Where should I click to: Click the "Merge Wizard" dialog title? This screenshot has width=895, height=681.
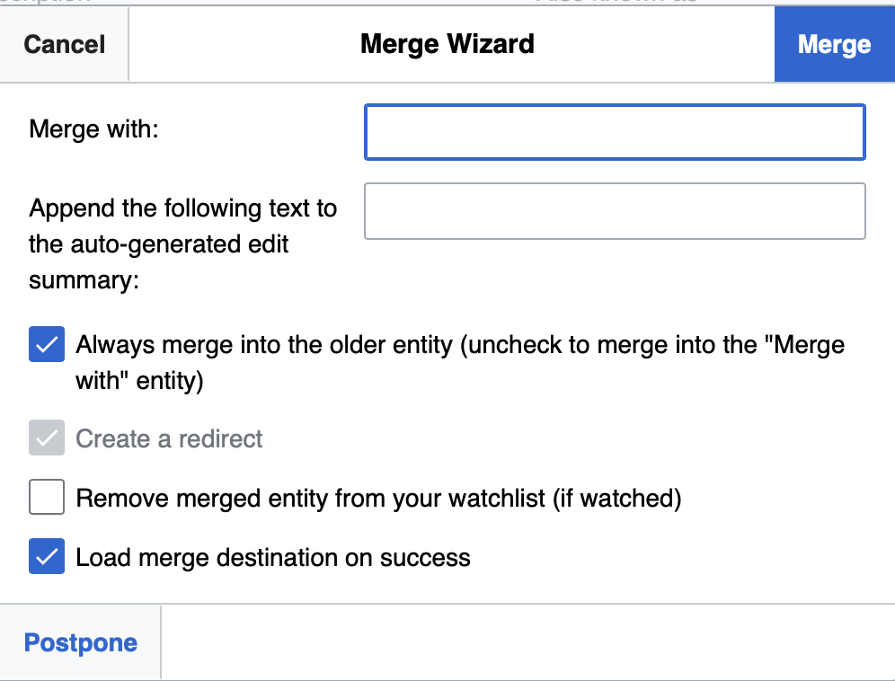[x=447, y=44]
